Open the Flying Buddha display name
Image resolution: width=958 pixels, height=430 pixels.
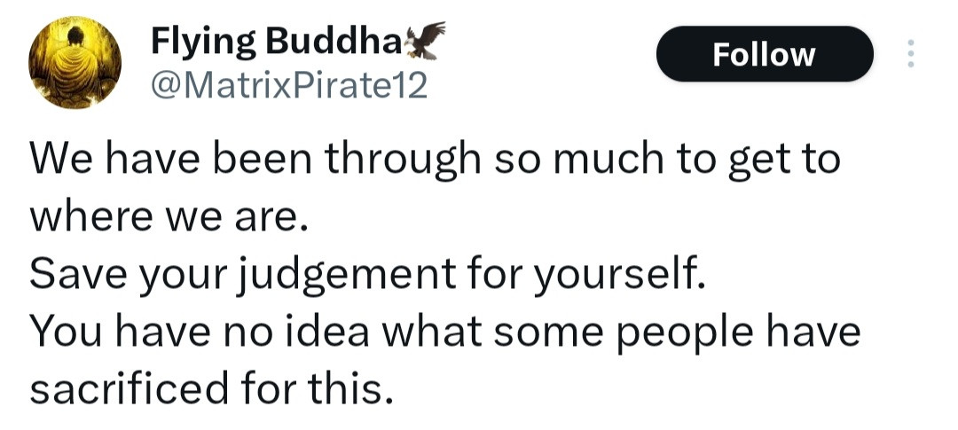point(275,40)
